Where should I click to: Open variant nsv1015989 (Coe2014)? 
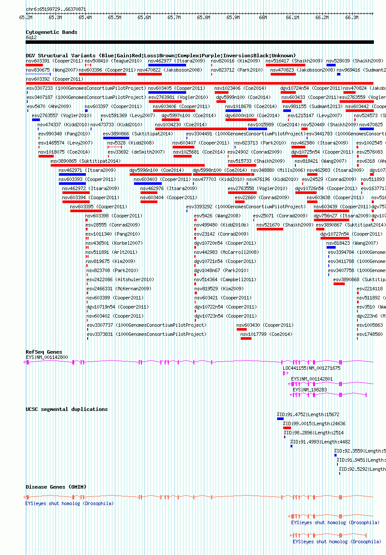[274, 125]
